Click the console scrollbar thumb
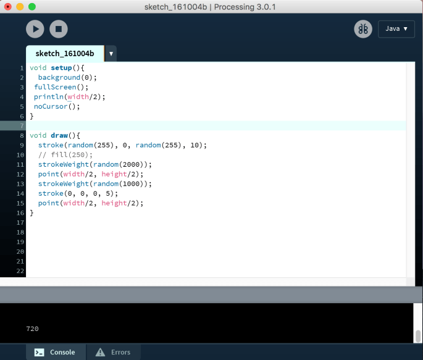This screenshot has height=360, width=423. pos(418,336)
